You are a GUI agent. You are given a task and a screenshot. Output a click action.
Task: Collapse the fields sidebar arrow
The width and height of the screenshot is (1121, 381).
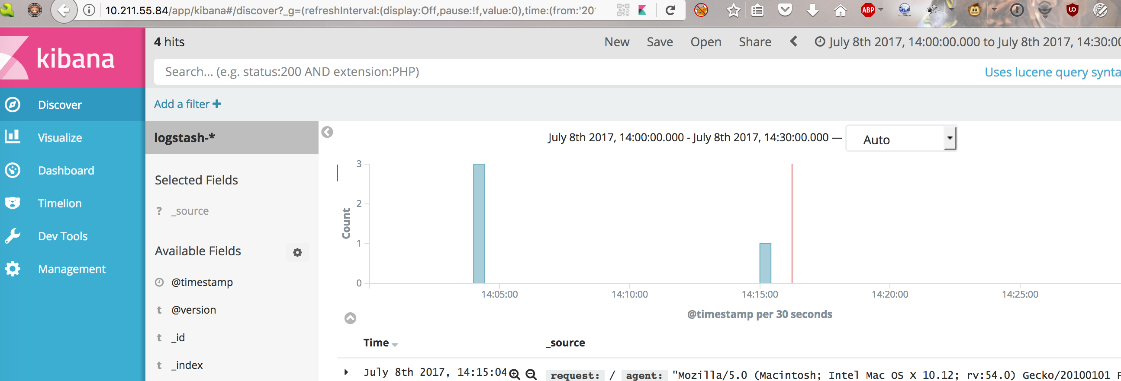(x=327, y=132)
